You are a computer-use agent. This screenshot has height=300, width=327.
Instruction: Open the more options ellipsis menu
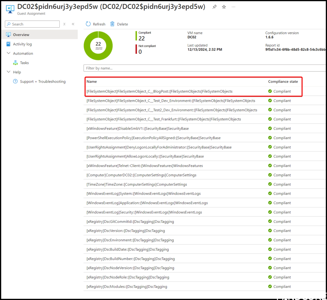pos(233,7)
